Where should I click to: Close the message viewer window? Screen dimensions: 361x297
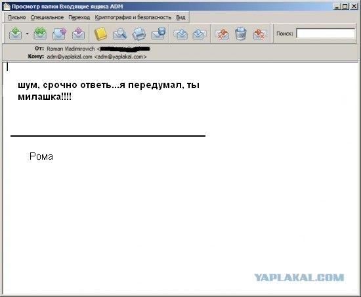[x=354, y=7]
